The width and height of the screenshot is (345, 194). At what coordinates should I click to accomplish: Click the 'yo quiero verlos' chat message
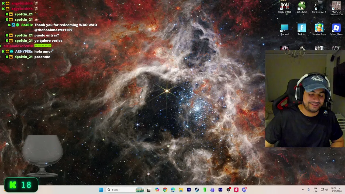pyautogui.click(x=48, y=41)
